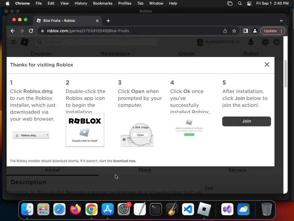
Task: Open Roblox notifications bell
Action: pyautogui.click(x=251, y=42)
